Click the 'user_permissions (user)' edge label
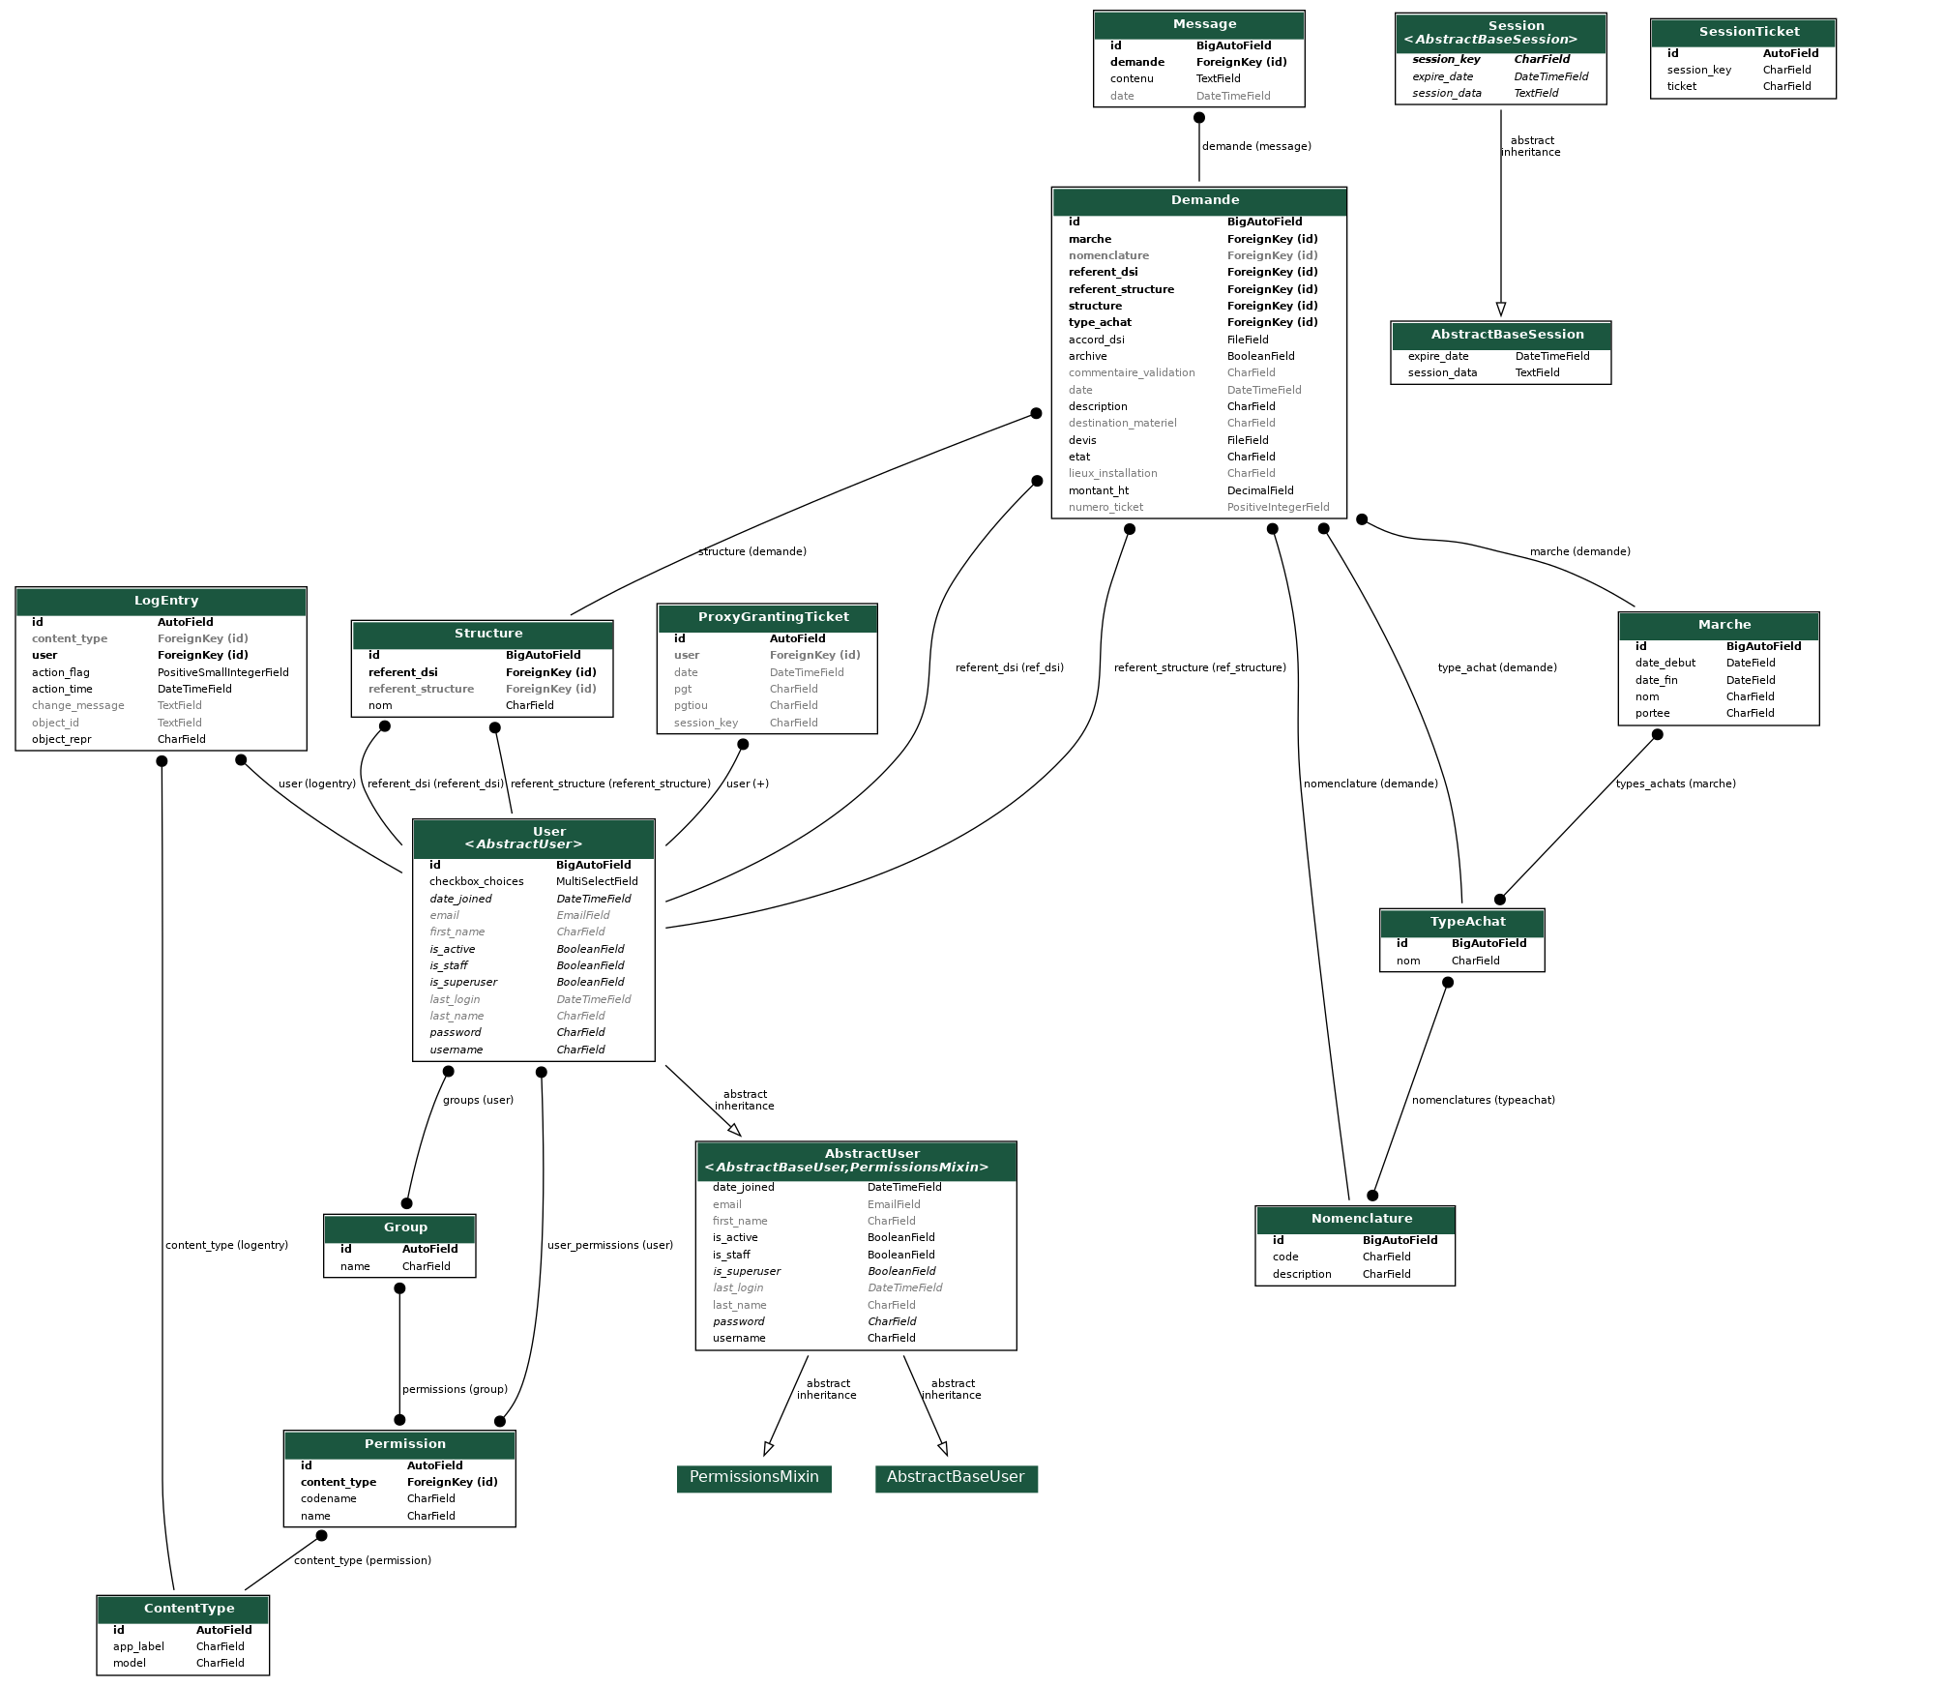 [609, 1245]
